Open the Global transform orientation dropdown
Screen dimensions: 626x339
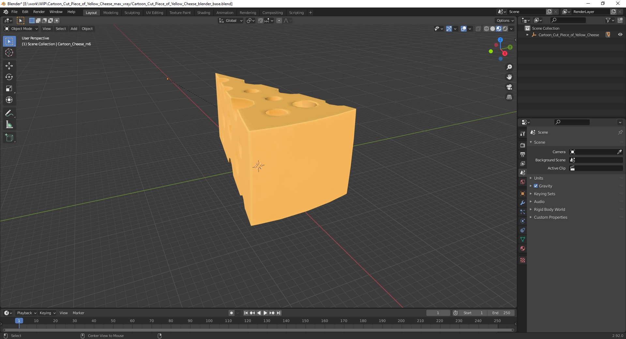click(231, 21)
